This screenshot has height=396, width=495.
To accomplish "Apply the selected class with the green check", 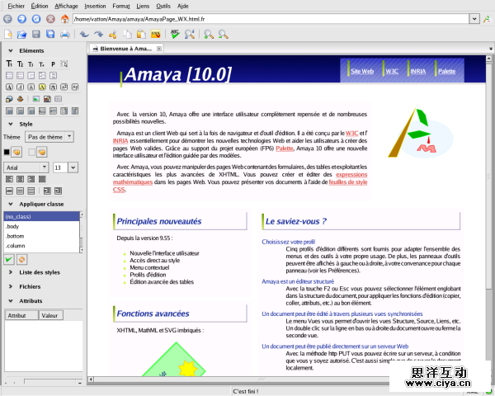I will tap(9, 260).
